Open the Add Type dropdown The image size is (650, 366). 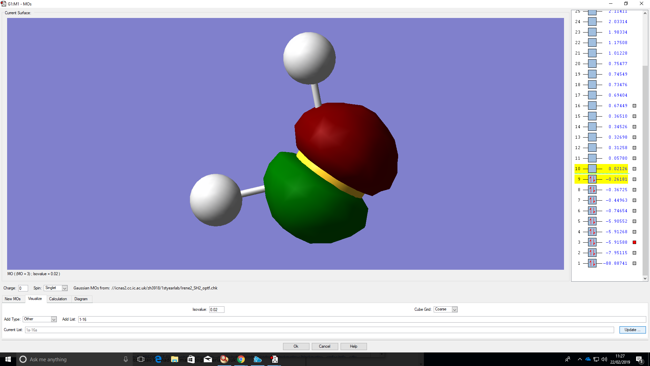(53, 319)
